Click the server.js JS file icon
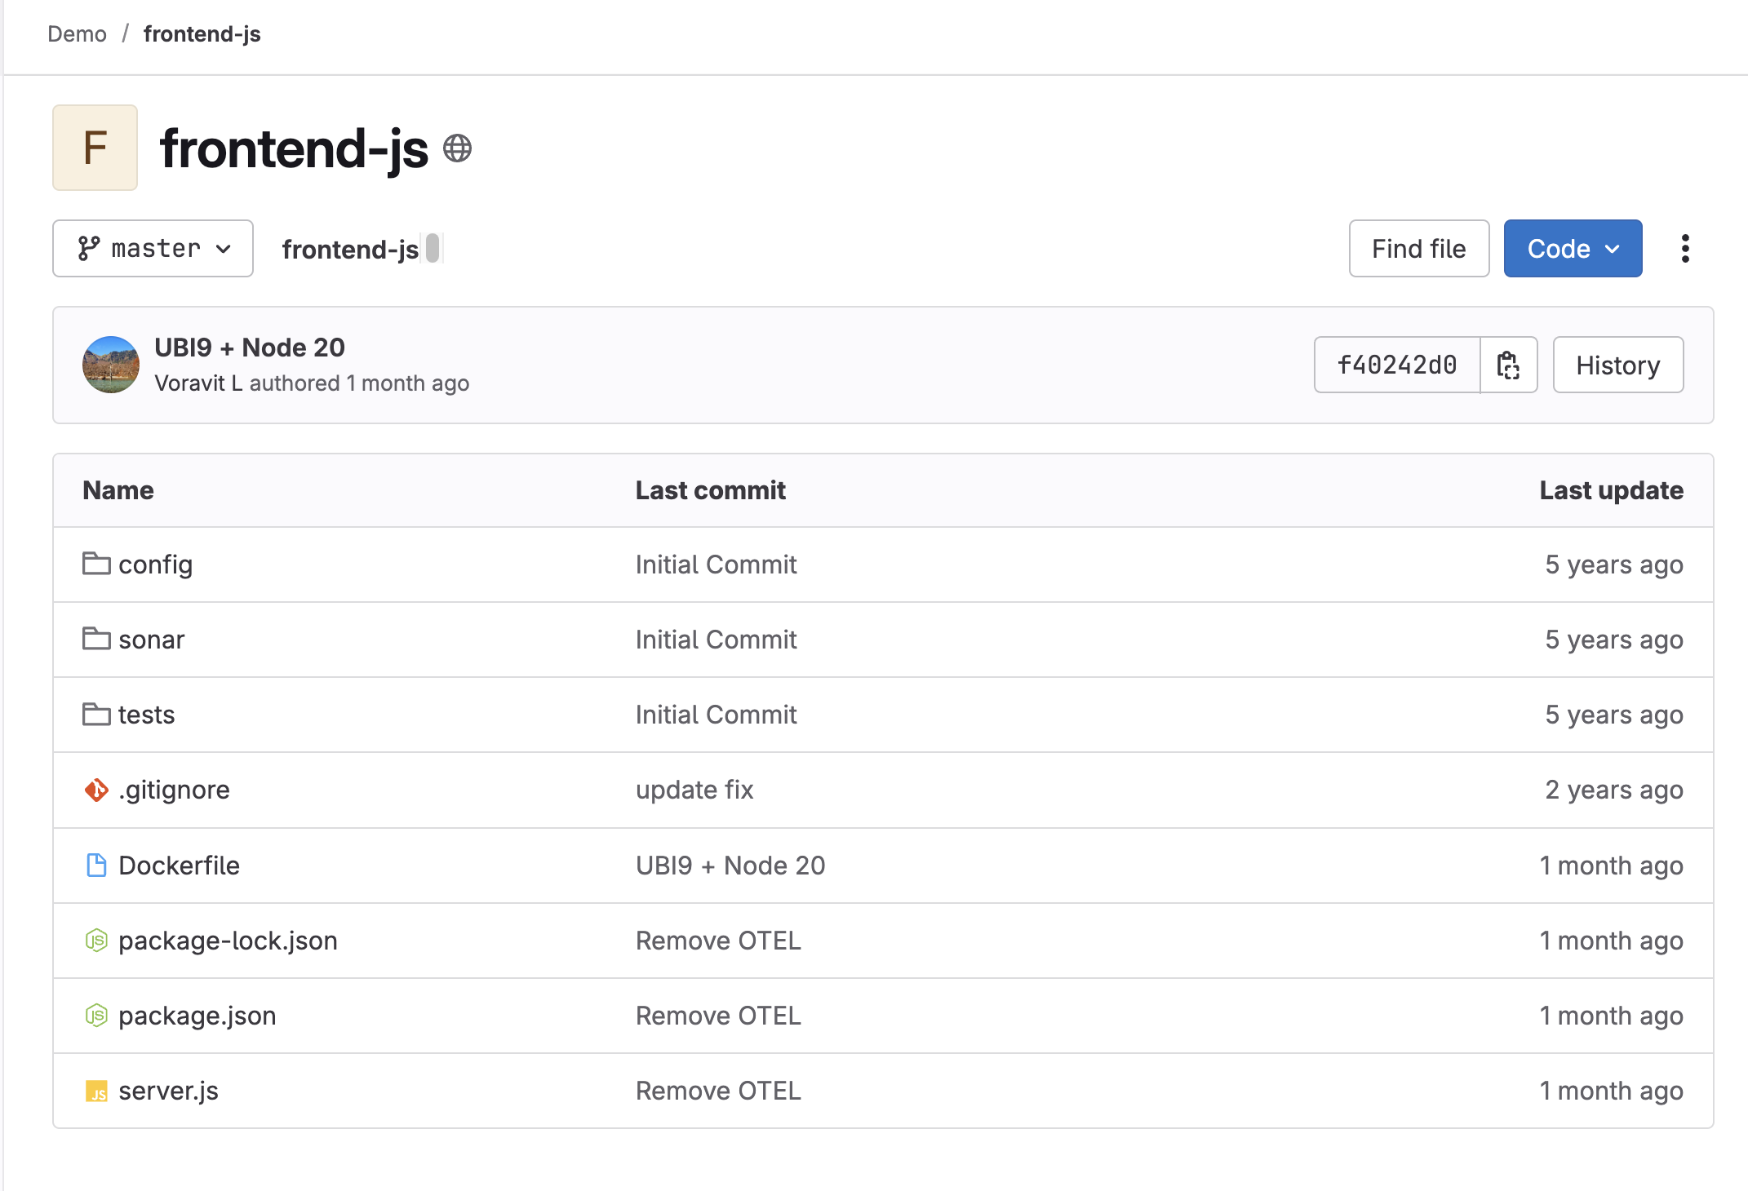 pos(96,1091)
